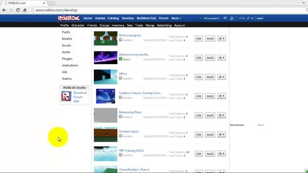Click the browser reload icon
Screen dimensions: 308x173
[18, 10]
